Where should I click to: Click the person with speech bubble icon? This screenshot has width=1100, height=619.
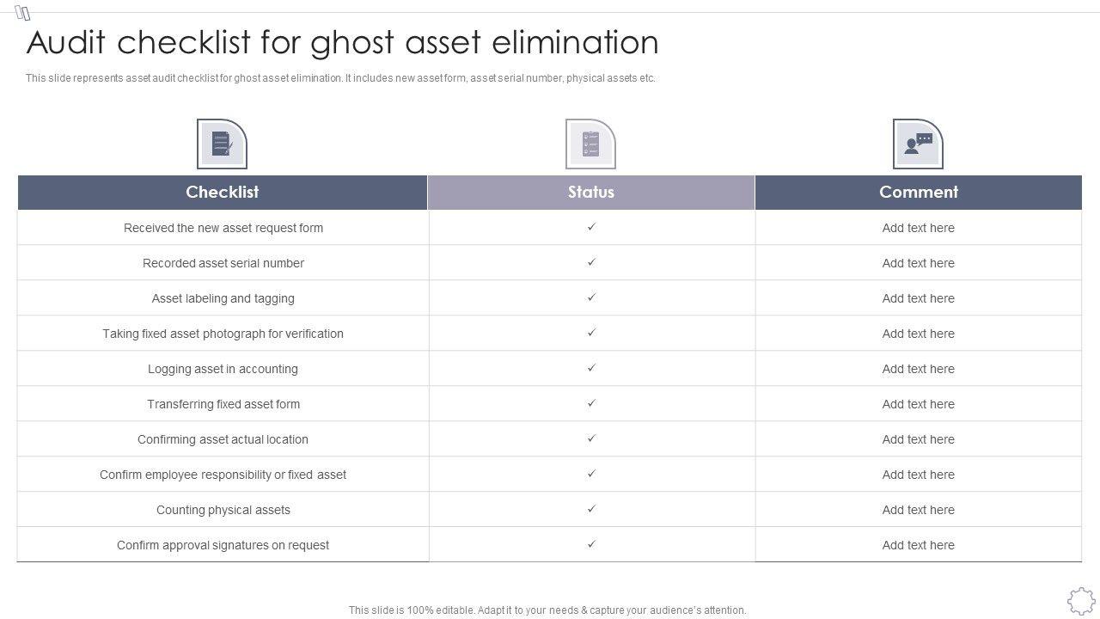(918, 144)
